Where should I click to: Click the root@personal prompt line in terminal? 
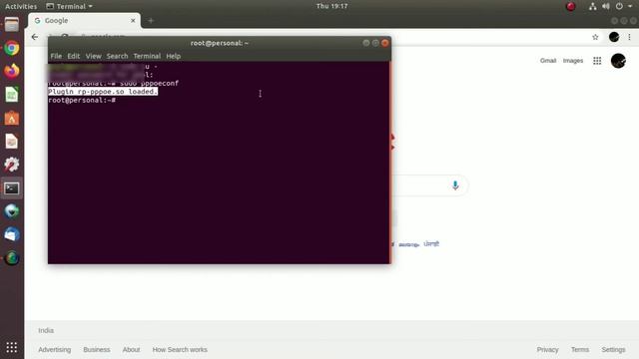(82, 100)
